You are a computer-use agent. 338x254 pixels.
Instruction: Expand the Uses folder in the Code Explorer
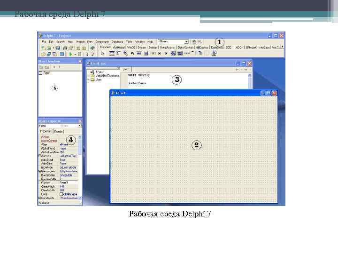pos(88,79)
